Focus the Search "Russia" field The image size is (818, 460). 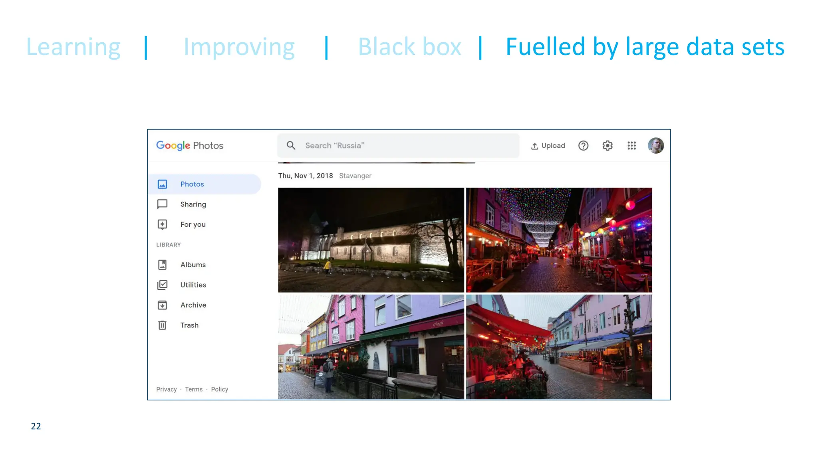[x=398, y=145]
